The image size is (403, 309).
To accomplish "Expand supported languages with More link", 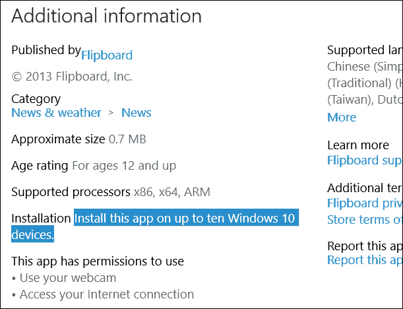I will [x=342, y=118].
